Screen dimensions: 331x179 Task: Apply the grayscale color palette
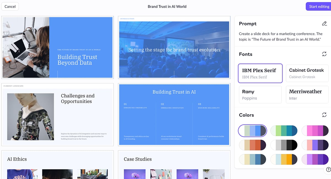[x=284, y=145]
